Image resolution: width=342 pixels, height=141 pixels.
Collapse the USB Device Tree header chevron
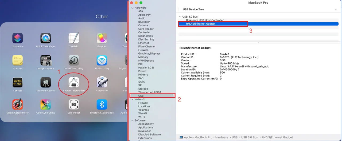point(336,9)
